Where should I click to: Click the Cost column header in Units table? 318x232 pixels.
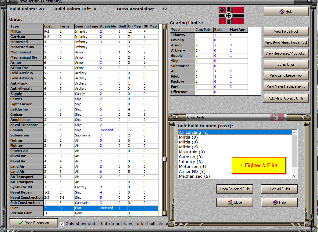[51, 26]
